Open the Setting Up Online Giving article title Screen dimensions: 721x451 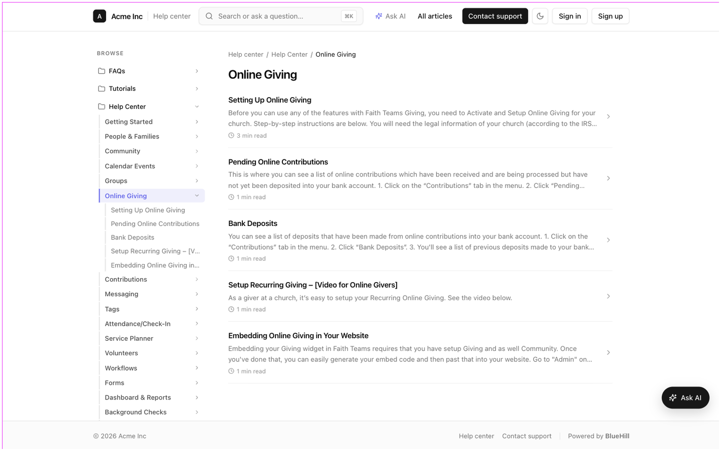coord(270,100)
